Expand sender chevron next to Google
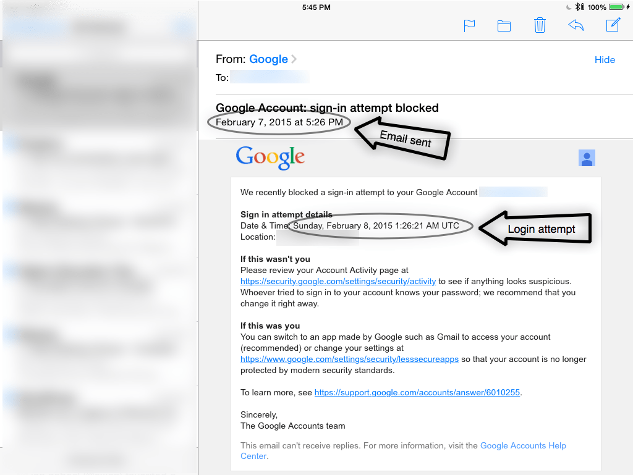Image resolution: width=633 pixels, height=475 pixels. click(294, 59)
